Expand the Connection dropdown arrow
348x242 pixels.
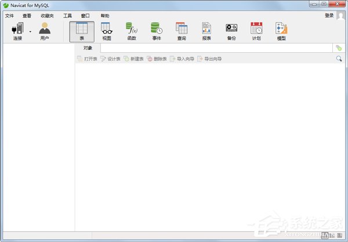(30, 32)
